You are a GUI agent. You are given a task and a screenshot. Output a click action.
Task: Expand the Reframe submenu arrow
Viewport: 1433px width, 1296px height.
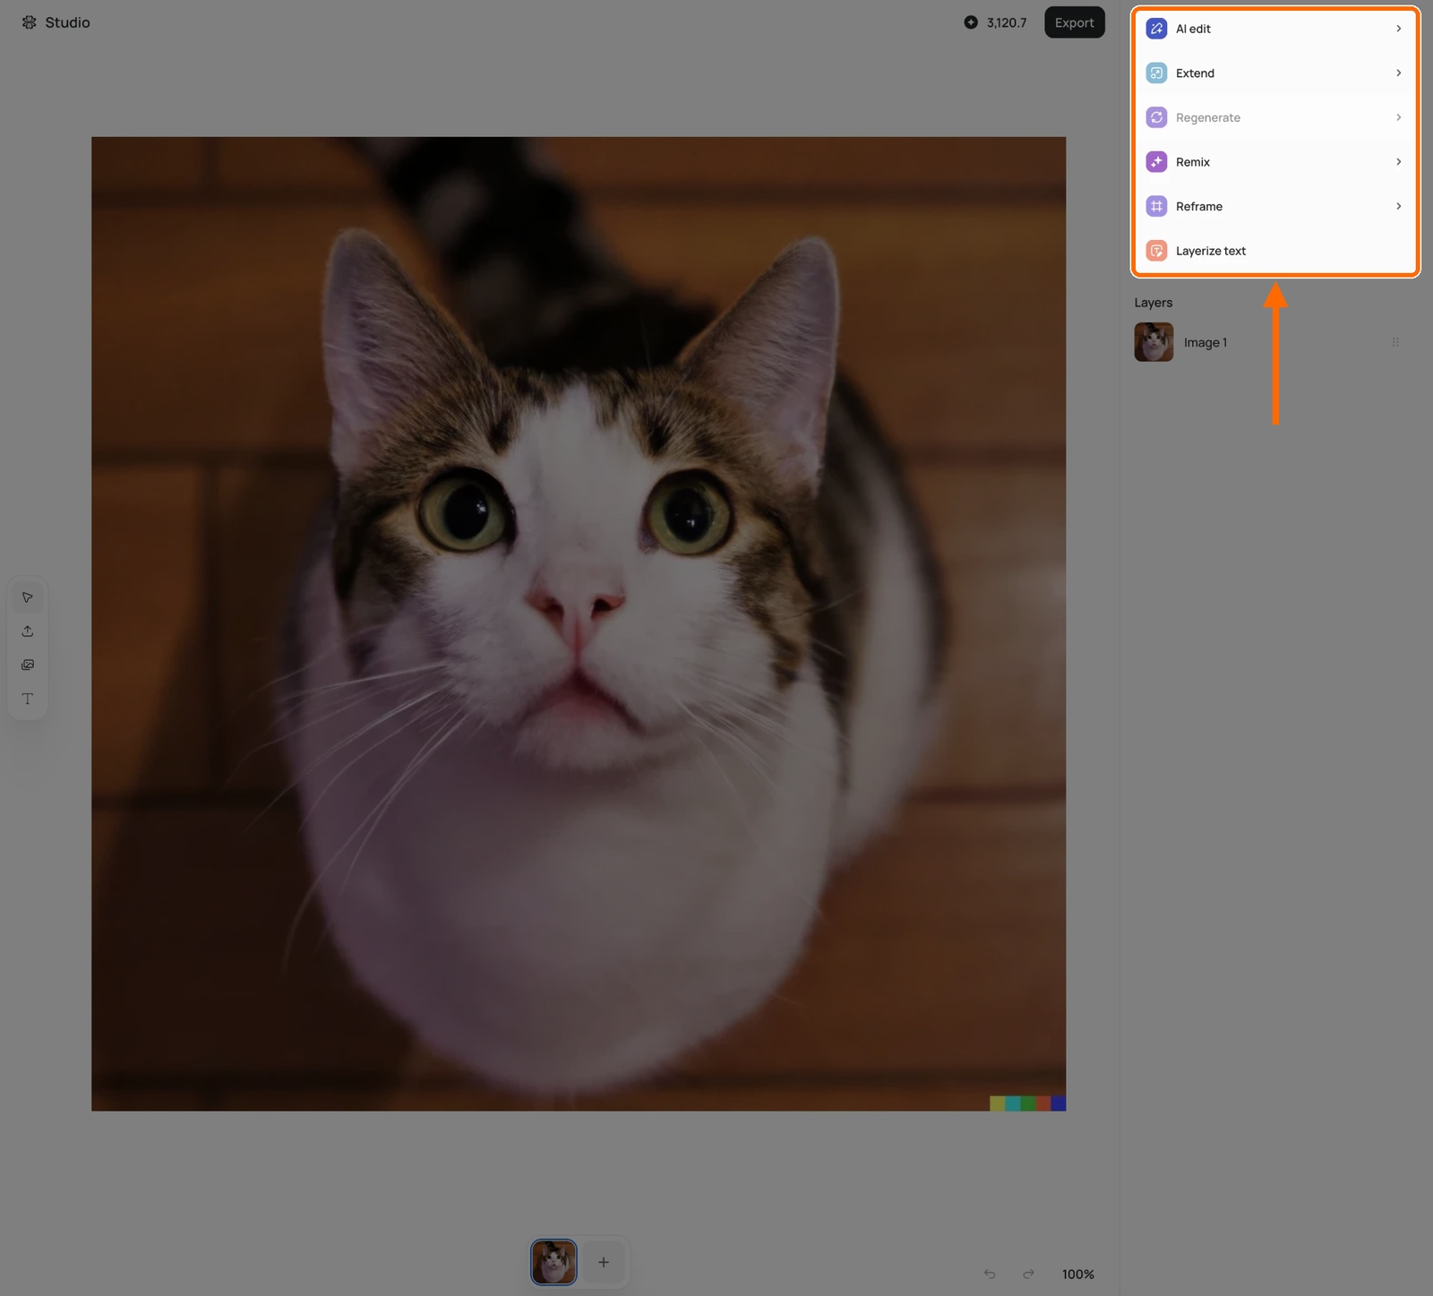tap(1399, 206)
